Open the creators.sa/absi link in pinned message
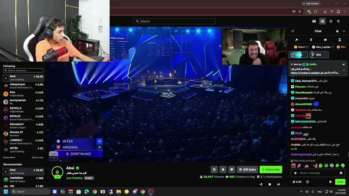The width and height of the screenshot is (349, 196). point(305,73)
